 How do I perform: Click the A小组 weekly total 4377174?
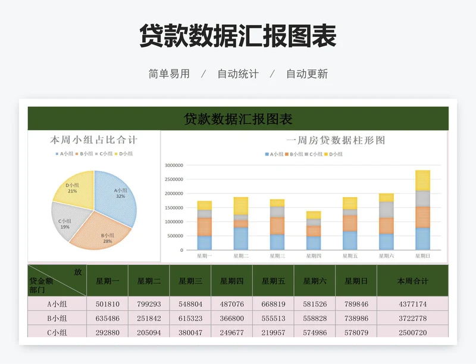coord(412,304)
